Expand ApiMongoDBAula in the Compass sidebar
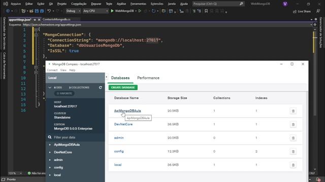Viewport: 325px width, 182px height. coord(50,145)
